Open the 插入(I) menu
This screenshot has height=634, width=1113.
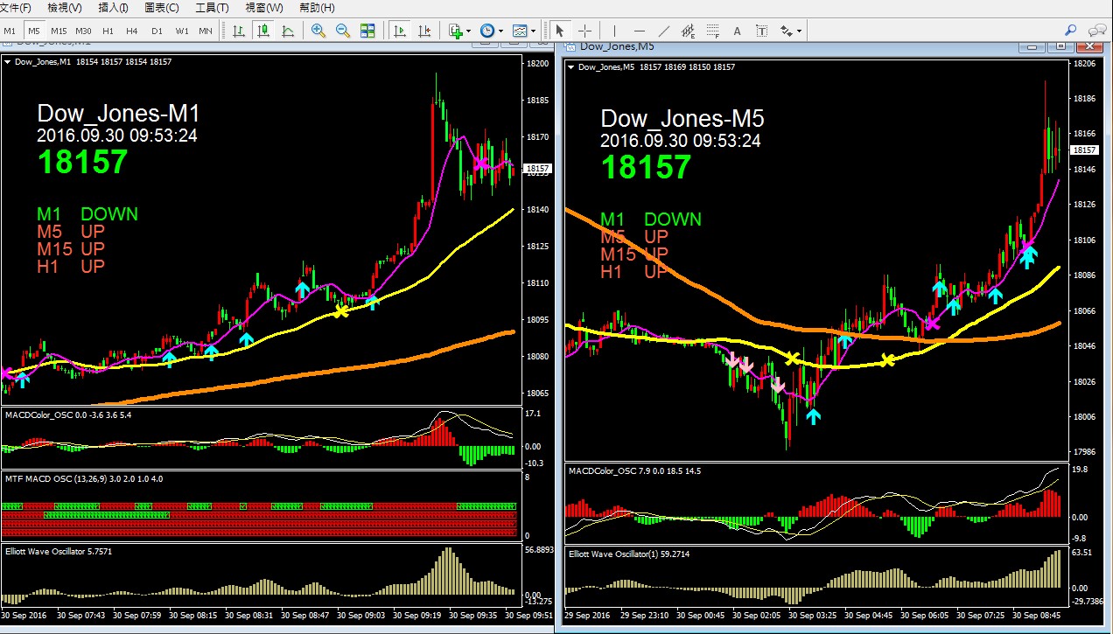tap(113, 8)
